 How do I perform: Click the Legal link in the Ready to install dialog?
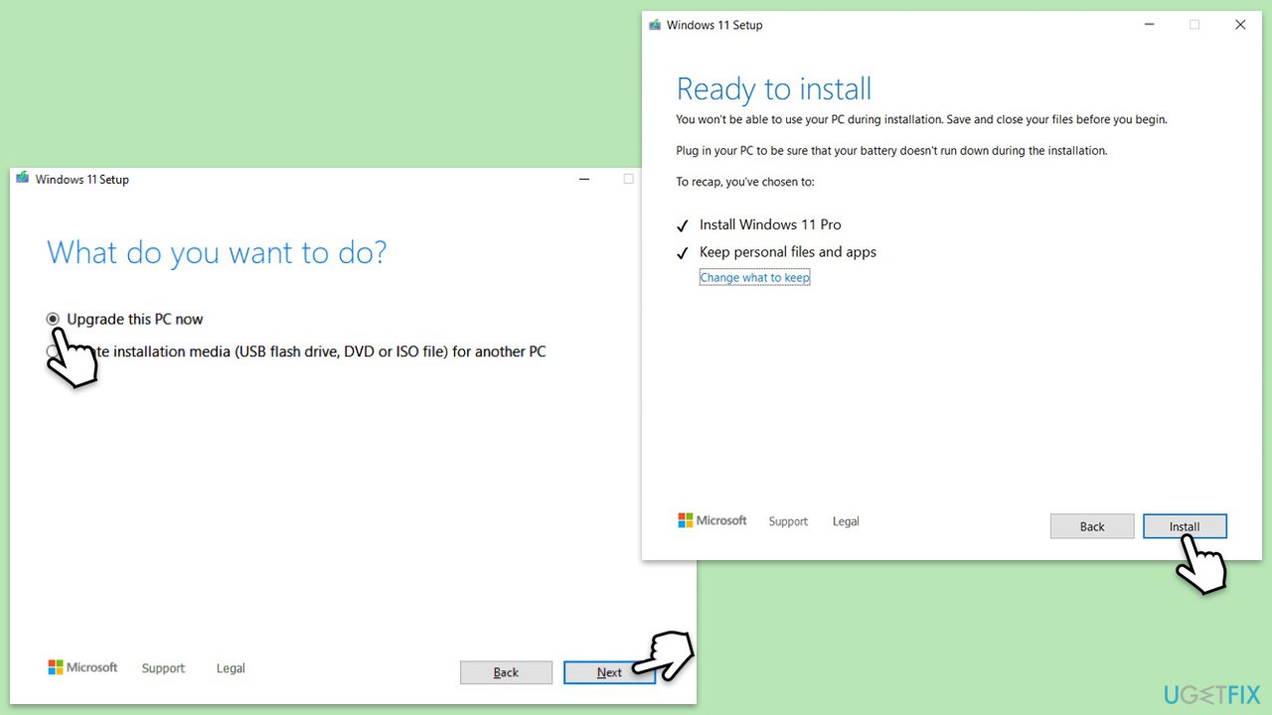845,520
